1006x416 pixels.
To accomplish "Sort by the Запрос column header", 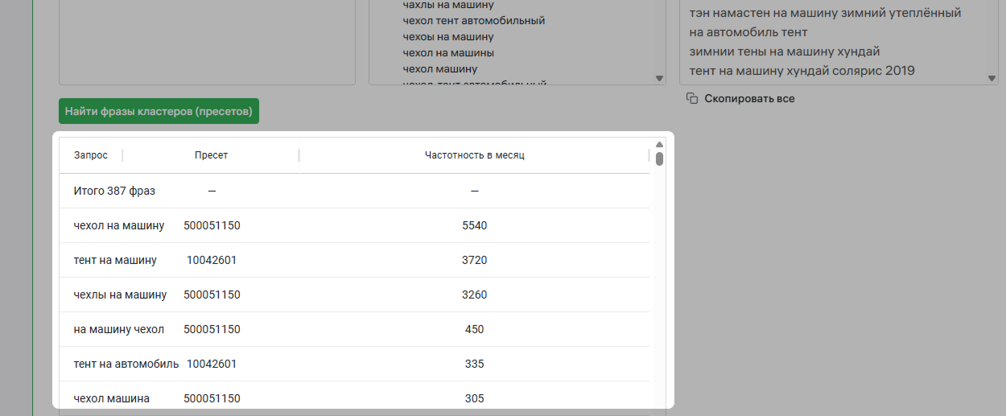I will [91, 155].
